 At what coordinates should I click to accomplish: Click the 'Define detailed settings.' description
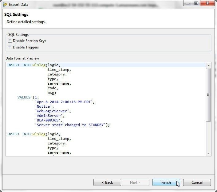tap(26, 22)
